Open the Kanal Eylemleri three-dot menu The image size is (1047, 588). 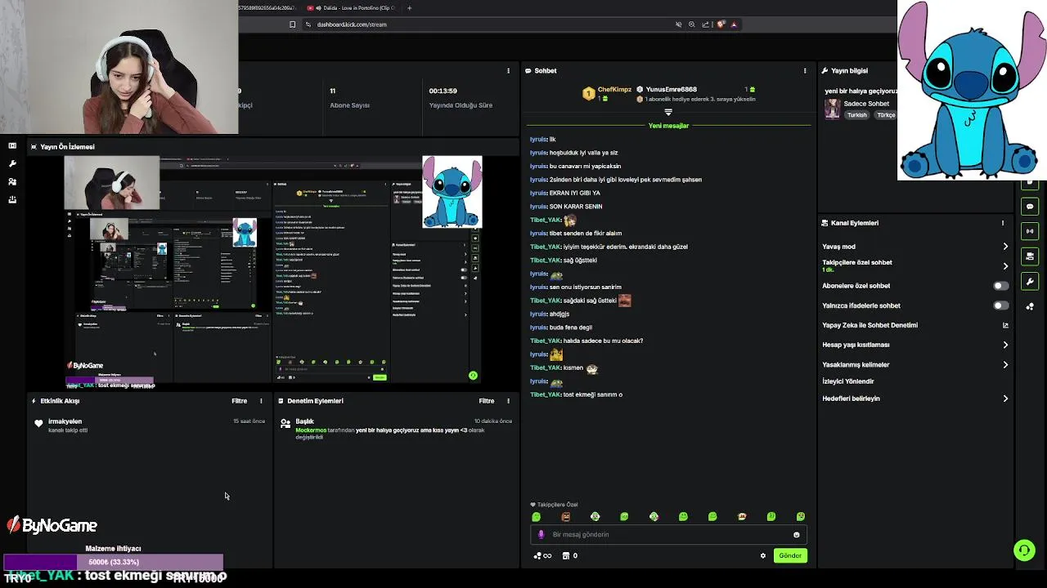click(1003, 223)
